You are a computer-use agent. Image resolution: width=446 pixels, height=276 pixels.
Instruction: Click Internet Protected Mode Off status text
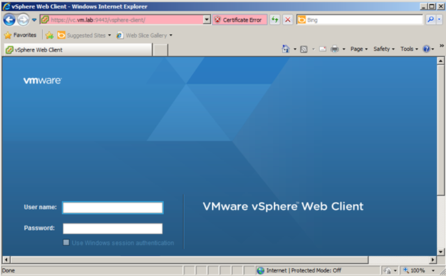pyautogui.click(x=304, y=270)
